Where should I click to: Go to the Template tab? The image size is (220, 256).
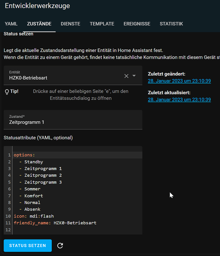click(x=102, y=24)
